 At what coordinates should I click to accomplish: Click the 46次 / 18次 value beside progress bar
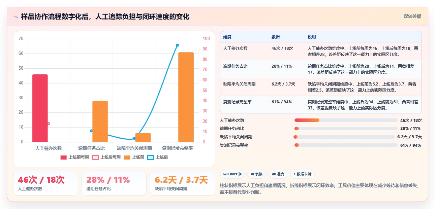pos(411,120)
